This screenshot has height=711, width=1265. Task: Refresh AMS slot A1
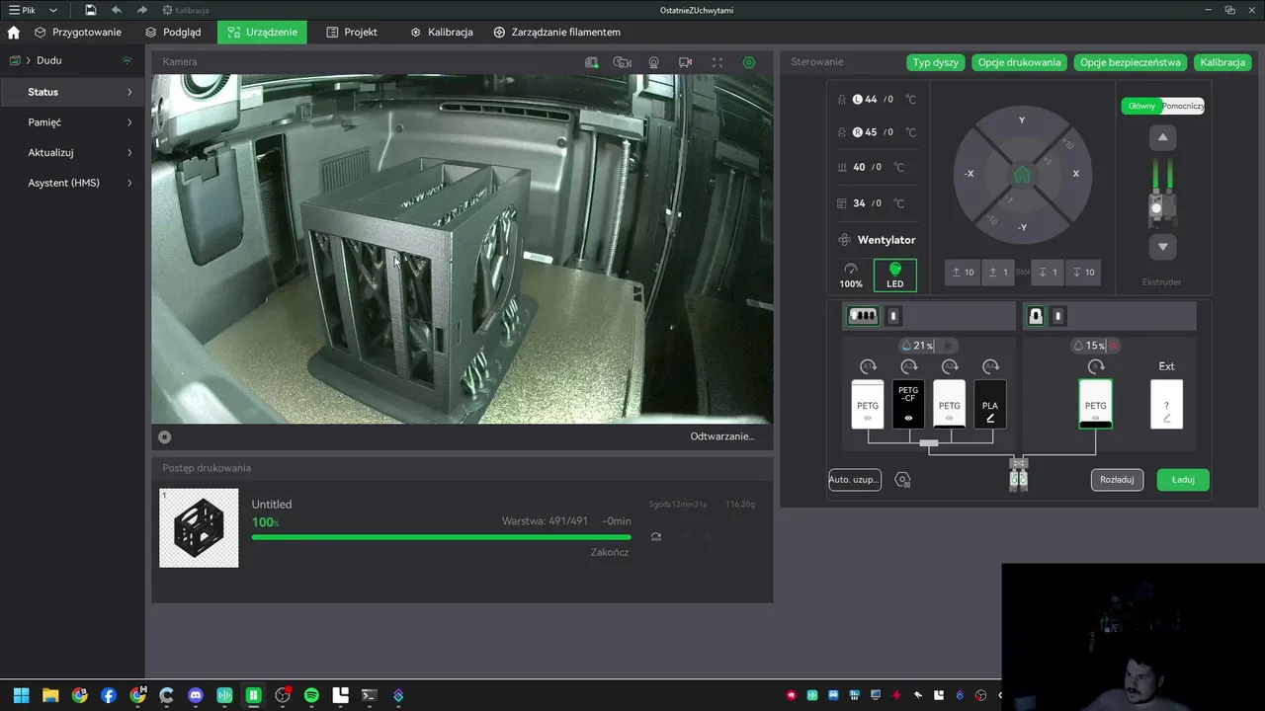tap(868, 366)
